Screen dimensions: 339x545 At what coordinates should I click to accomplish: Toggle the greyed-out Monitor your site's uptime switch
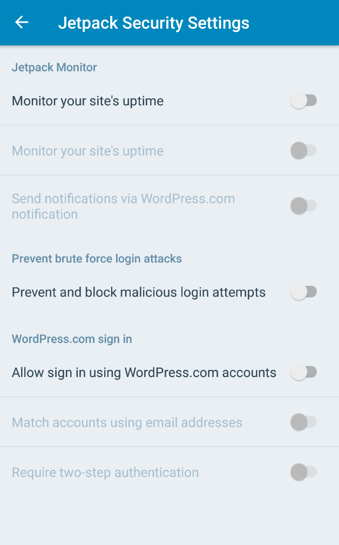pyautogui.click(x=303, y=151)
